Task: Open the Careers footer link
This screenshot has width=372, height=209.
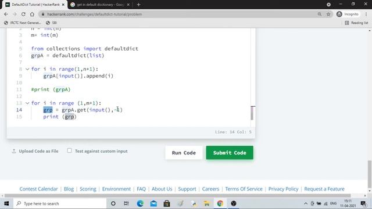Action: click(210, 189)
